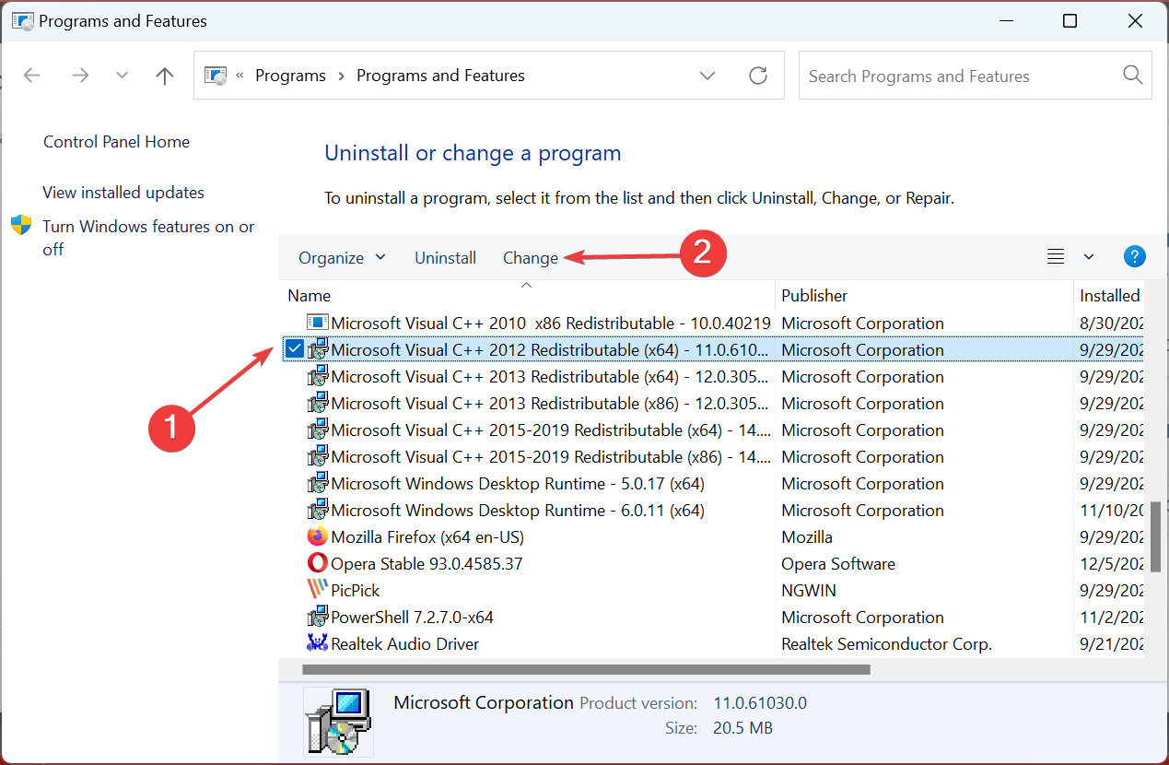Click the Visual C++ 2012 x64 installer icon
Image resolution: width=1169 pixels, height=765 pixels.
317,349
